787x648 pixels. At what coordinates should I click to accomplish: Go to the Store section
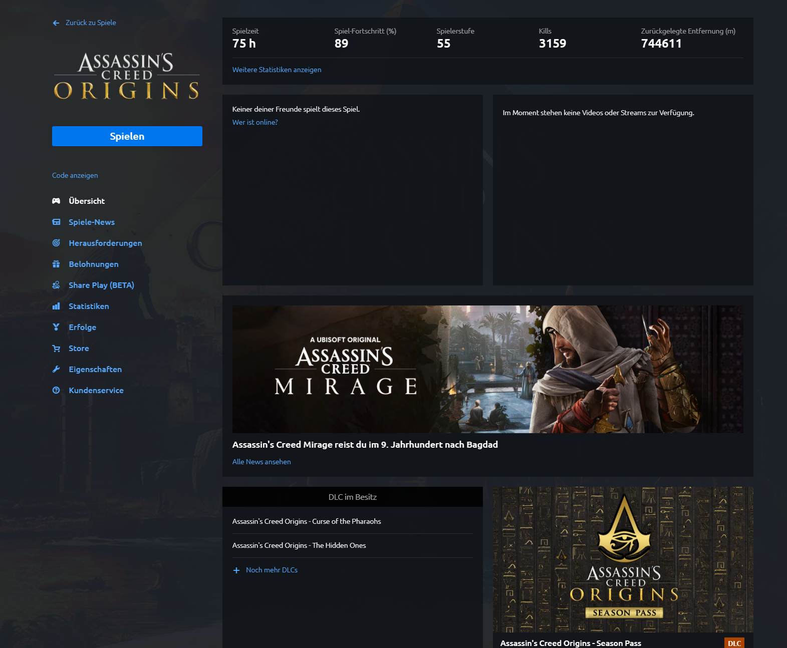(79, 348)
